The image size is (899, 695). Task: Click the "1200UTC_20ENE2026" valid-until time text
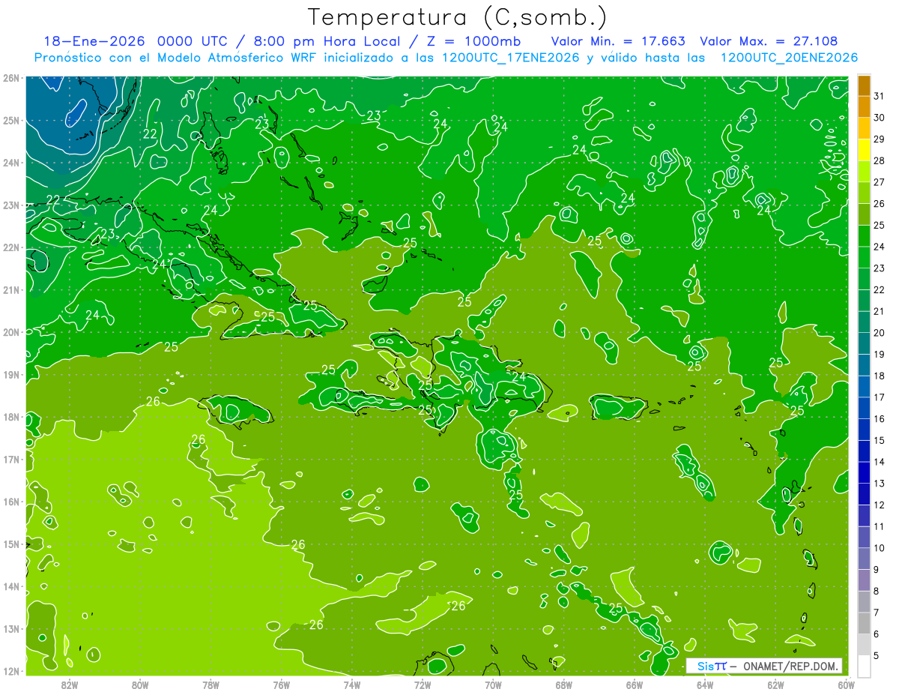(789, 58)
